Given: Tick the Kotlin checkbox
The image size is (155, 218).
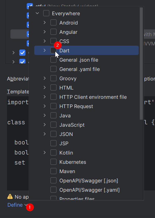Looking at the screenshot, I should coord(53,153).
